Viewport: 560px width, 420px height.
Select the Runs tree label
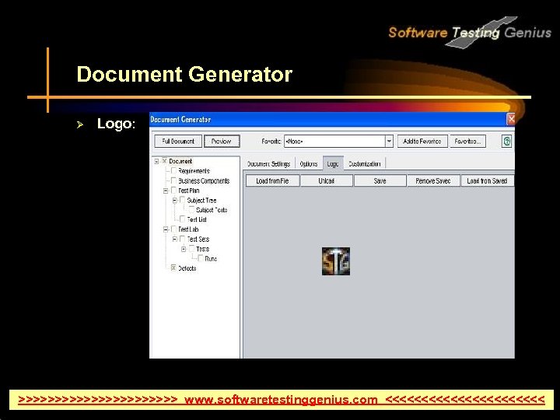pyautogui.click(x=211, y=258)
